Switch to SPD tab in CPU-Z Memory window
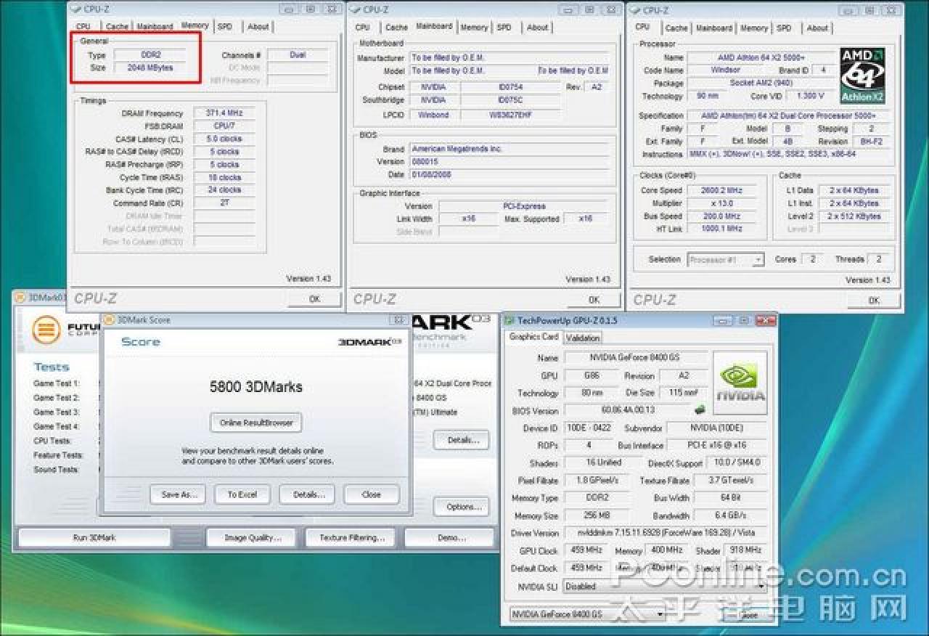Viewport: 929px width, 636px height. pos(225,27)
